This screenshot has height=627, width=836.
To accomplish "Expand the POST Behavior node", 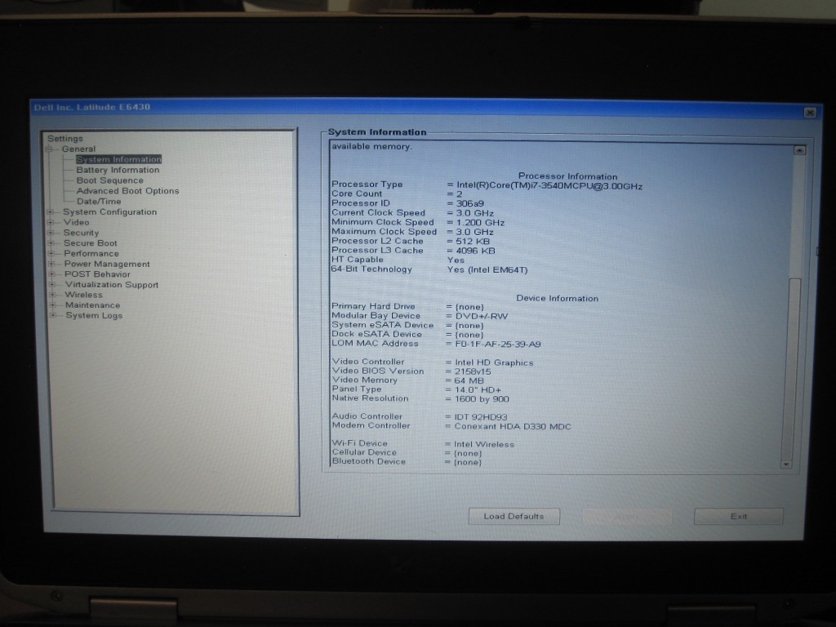I will (52, 274).
